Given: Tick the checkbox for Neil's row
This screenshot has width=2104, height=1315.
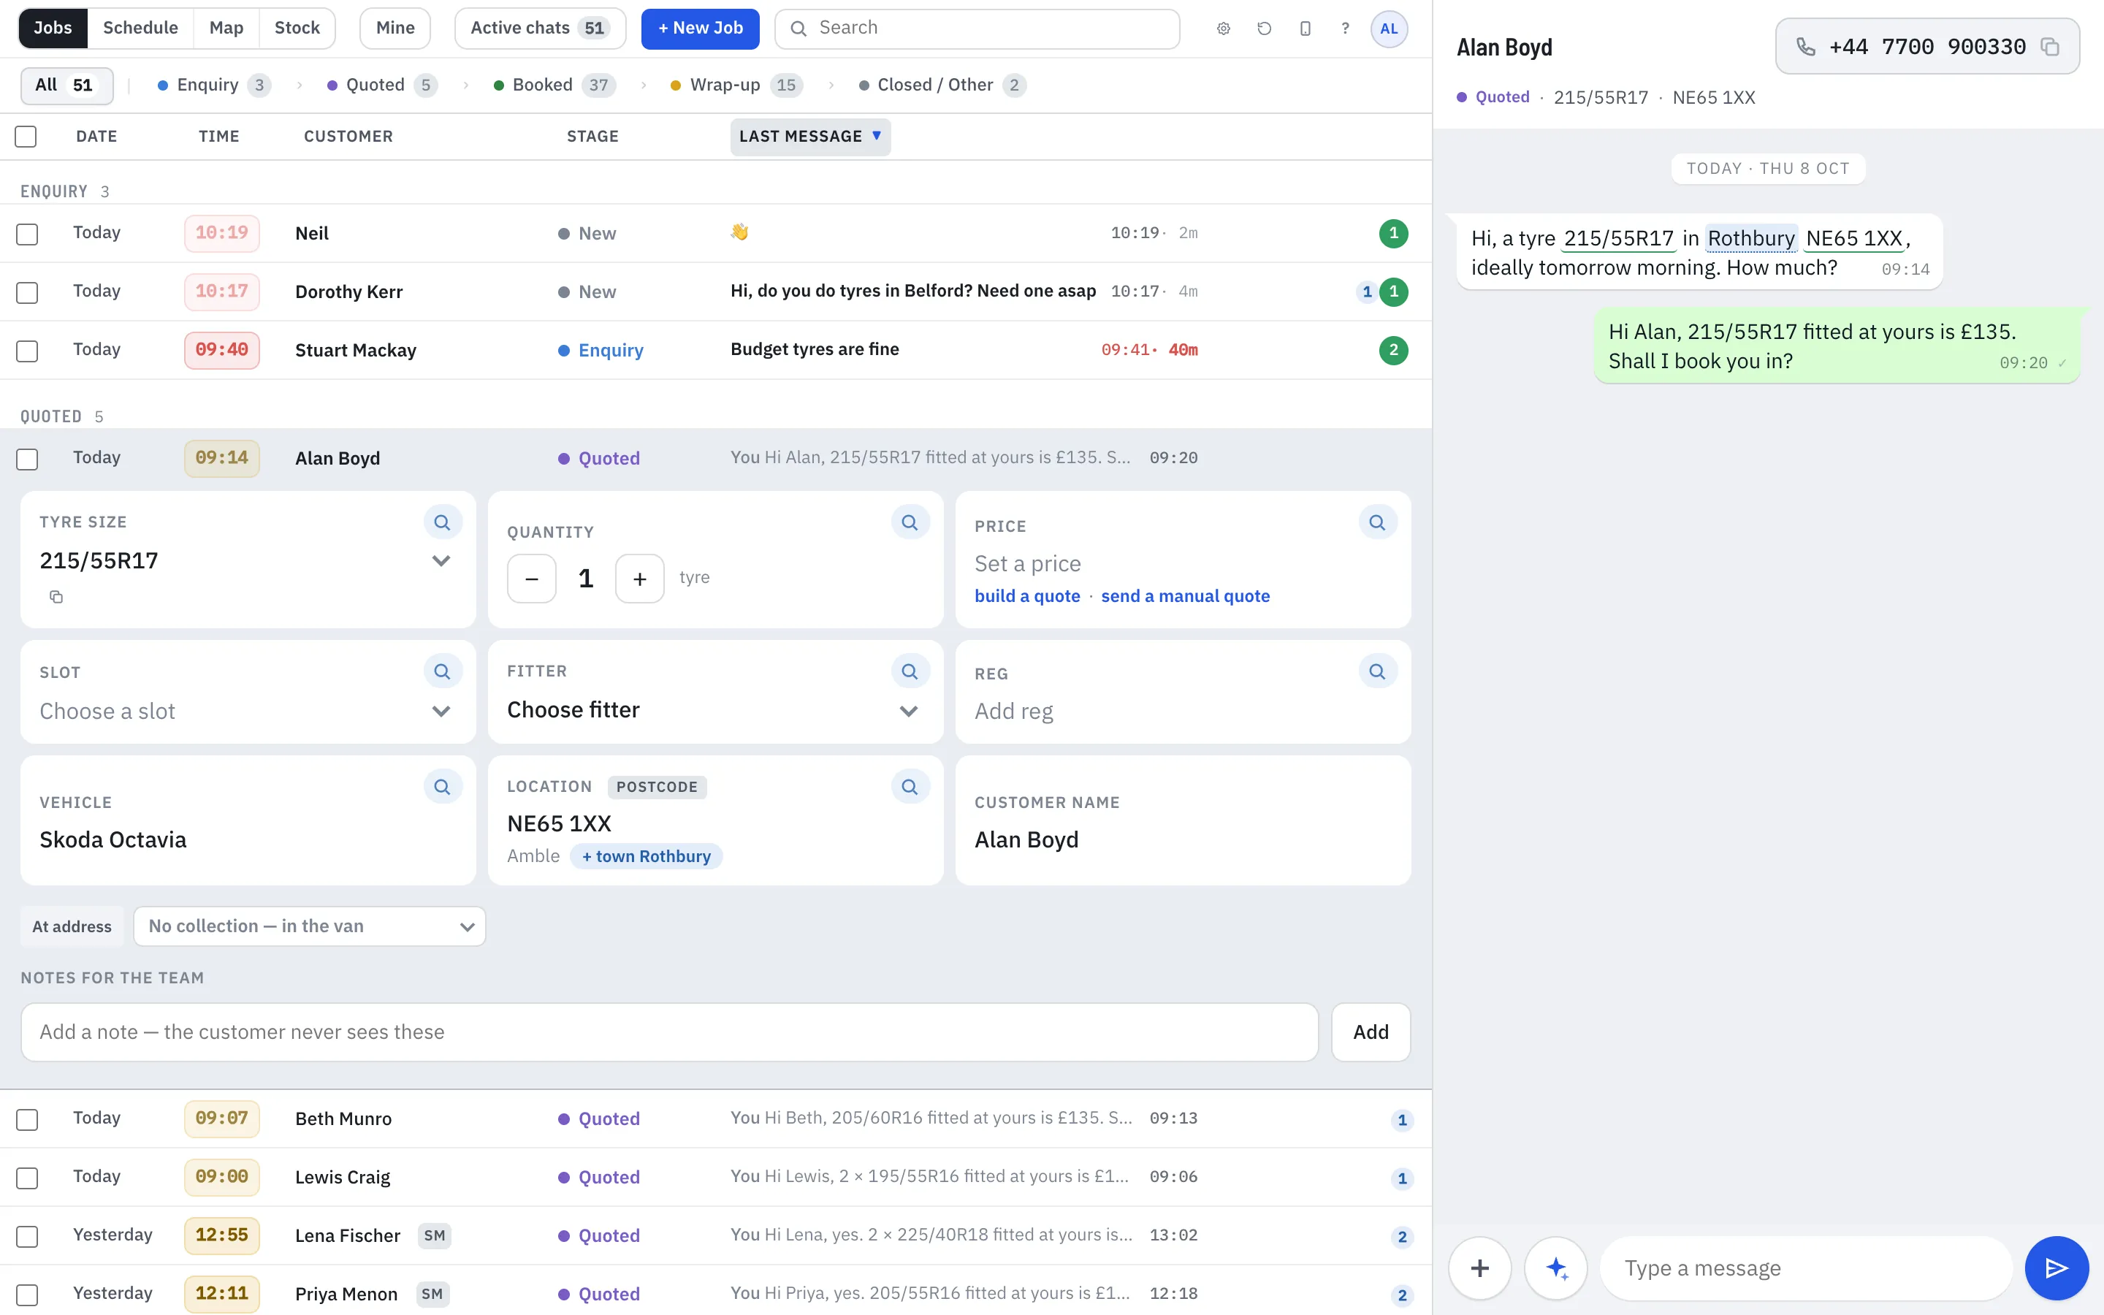Looking at the screenshot, I should pyautogui.click(x=27, y=234).
